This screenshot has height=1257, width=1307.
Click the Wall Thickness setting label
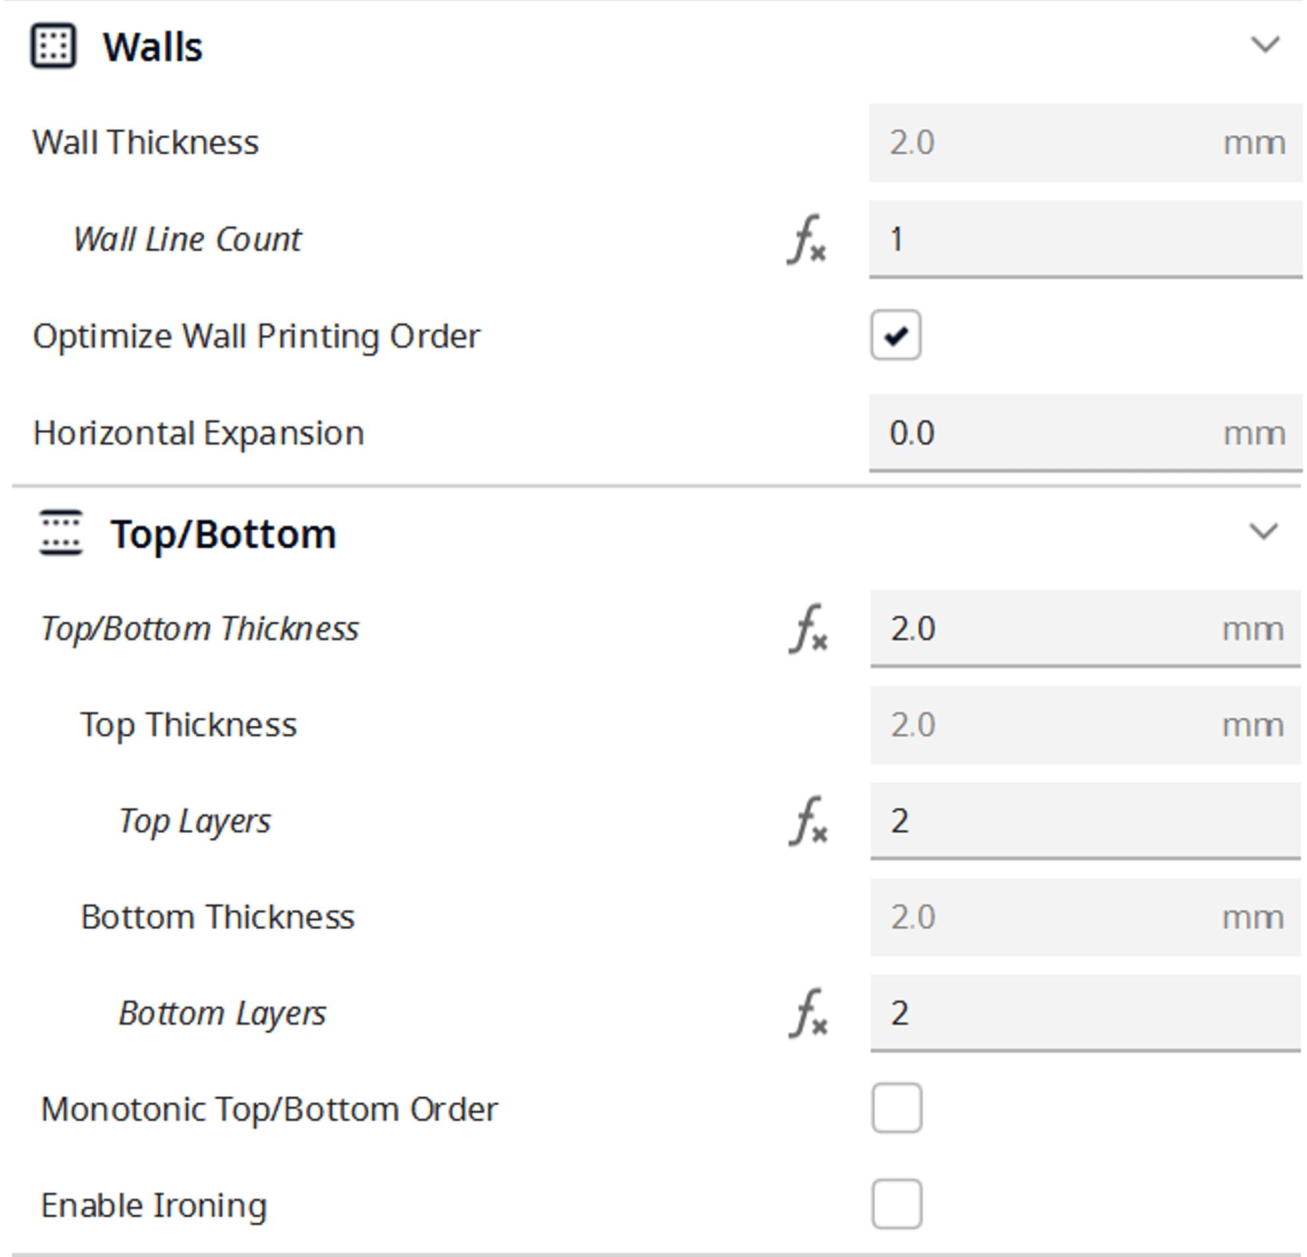[x=146, y=142]
